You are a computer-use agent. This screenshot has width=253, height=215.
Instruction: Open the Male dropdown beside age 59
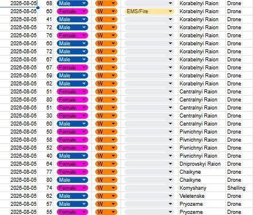(72, 76)
